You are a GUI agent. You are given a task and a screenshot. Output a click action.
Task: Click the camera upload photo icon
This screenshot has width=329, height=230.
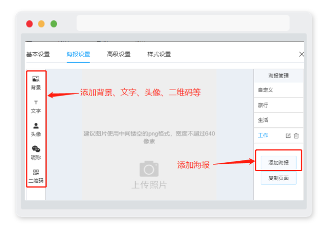(149, 169)
